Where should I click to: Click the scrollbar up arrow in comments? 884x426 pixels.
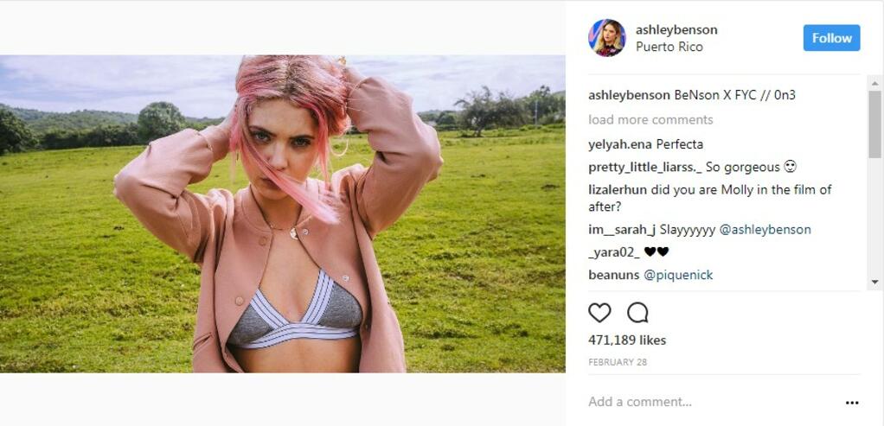[874, 84]
